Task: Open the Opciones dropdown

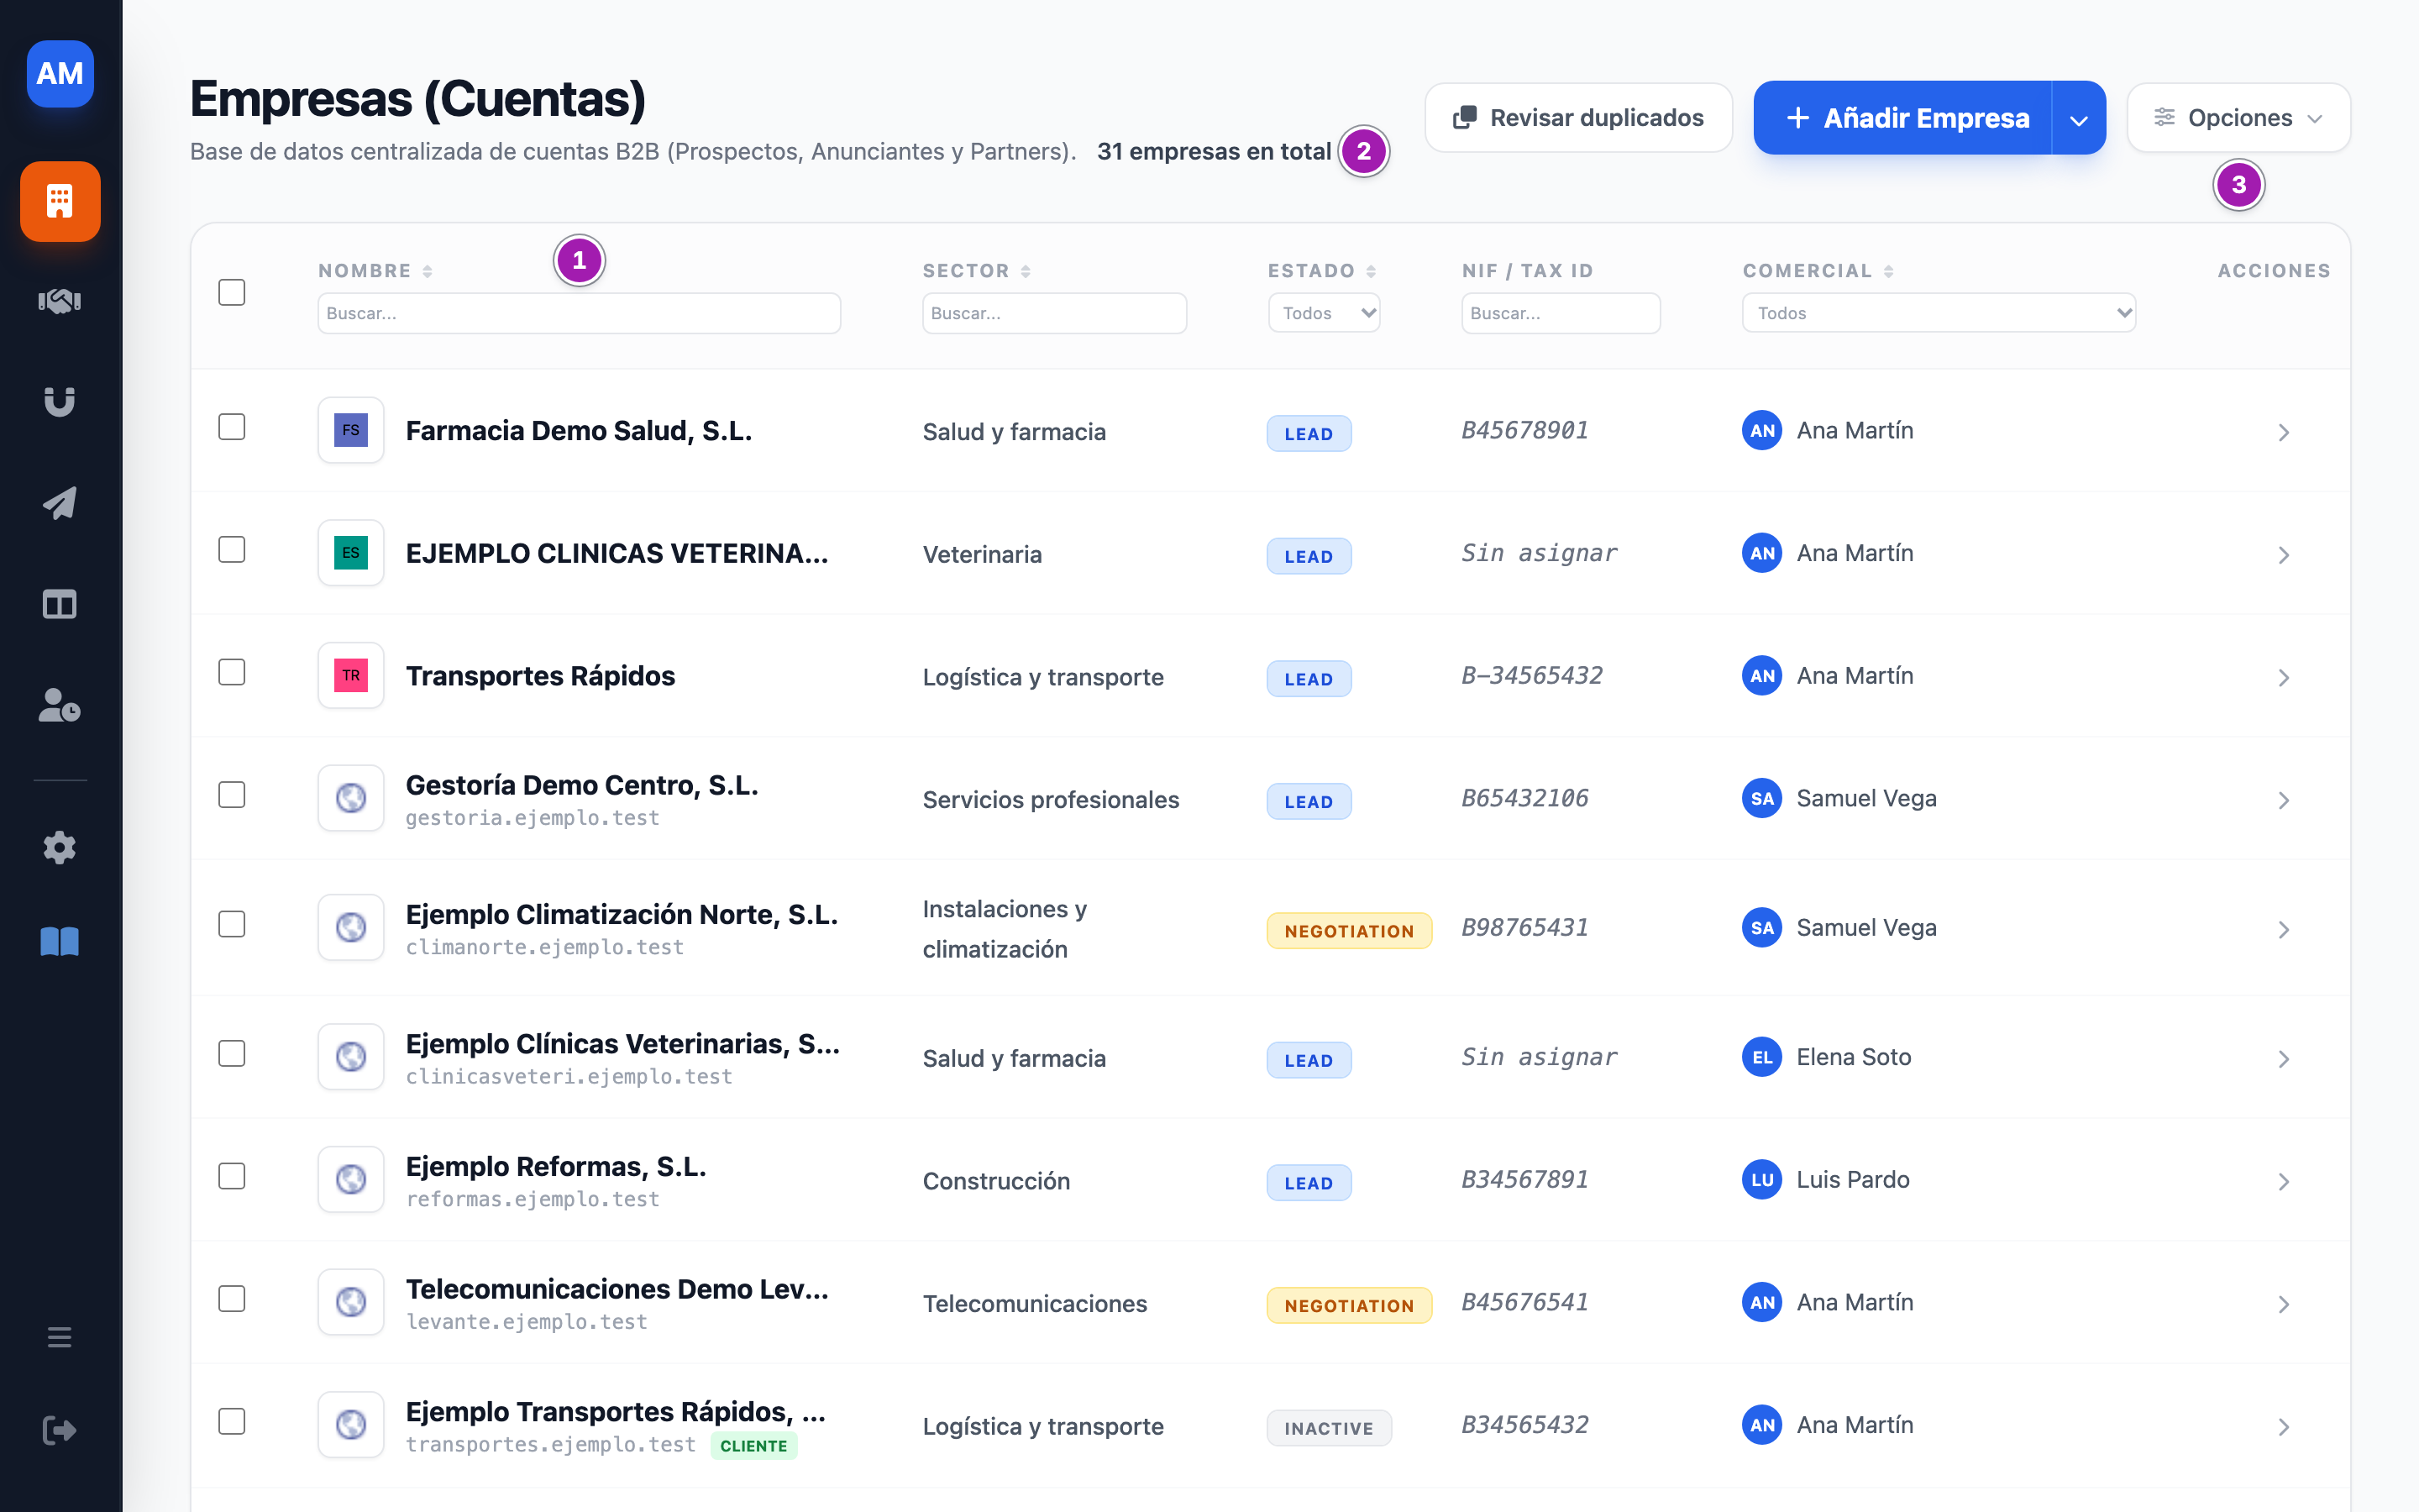Action: click(2238, 118)
